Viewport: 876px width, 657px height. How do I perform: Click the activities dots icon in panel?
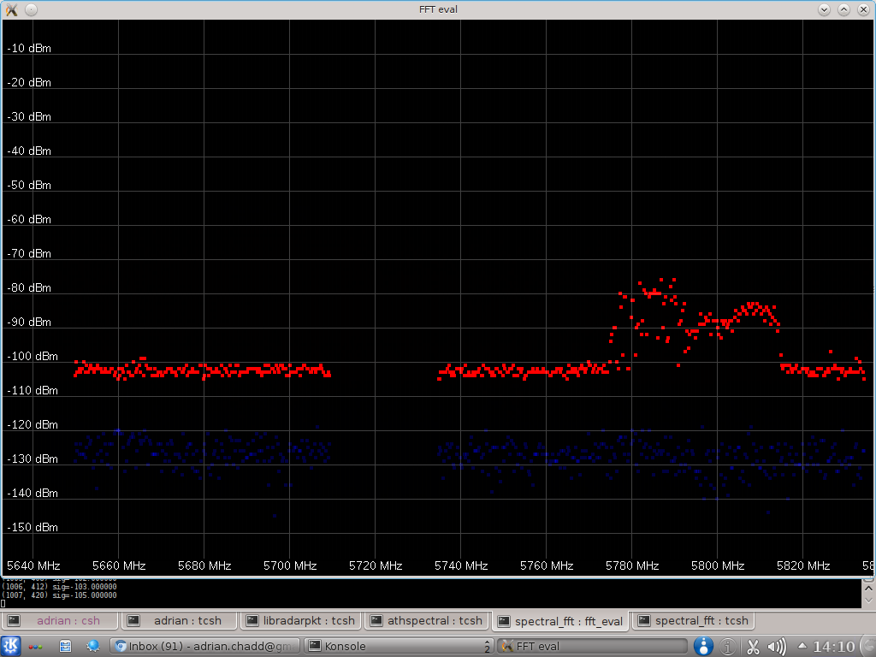tap(35, 647)
